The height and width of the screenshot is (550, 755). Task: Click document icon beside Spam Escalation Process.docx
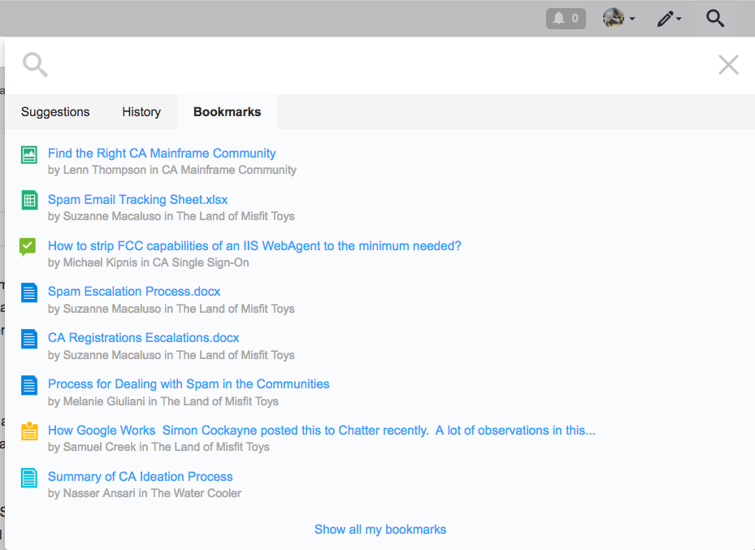click(x=29, y=292)
